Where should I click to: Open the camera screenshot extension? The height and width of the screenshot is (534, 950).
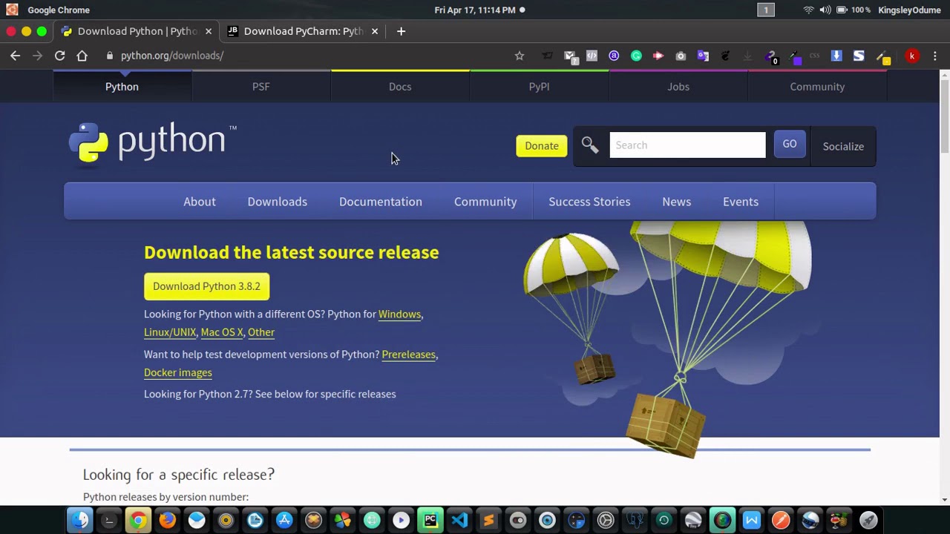[681, 56]
